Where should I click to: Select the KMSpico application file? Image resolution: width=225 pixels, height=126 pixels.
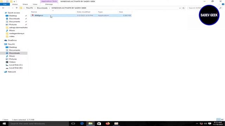(x=81, y=15)
